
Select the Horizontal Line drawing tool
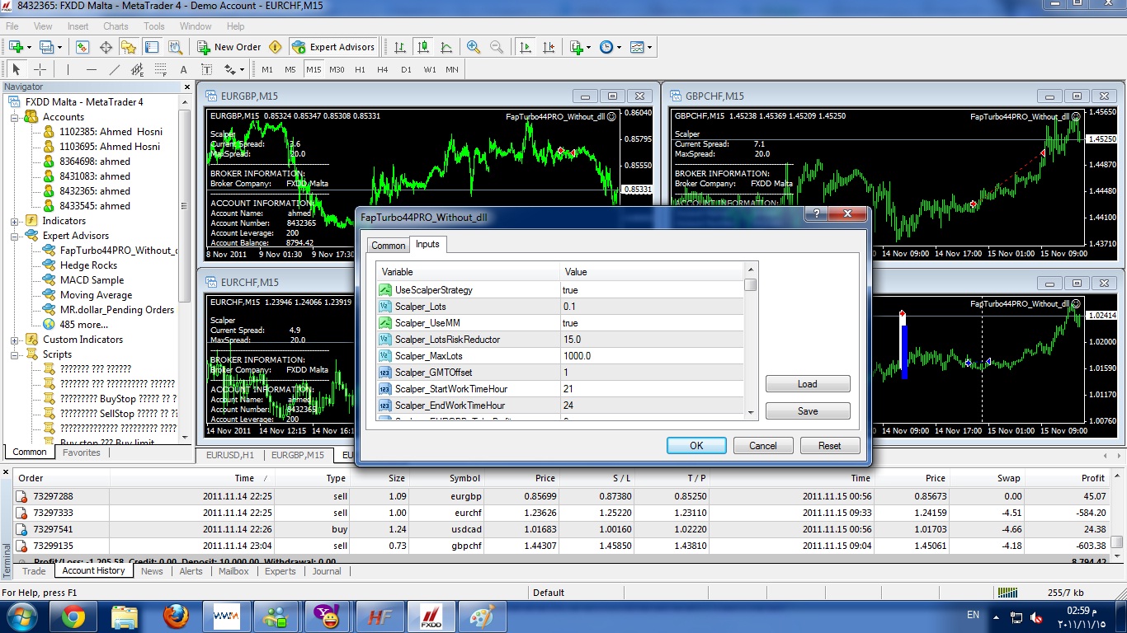[91, 69]
